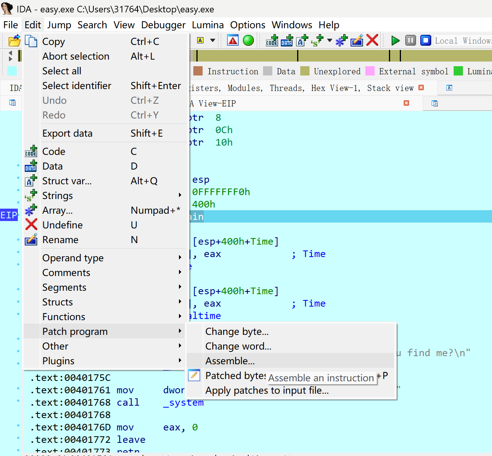The image size is (492, 456).
Task: Click the Instruction brown legend swatch
Action: pos(198,71)
